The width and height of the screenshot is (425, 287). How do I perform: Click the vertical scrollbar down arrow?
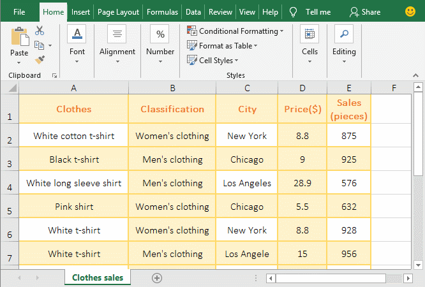(x=418, y=264)
